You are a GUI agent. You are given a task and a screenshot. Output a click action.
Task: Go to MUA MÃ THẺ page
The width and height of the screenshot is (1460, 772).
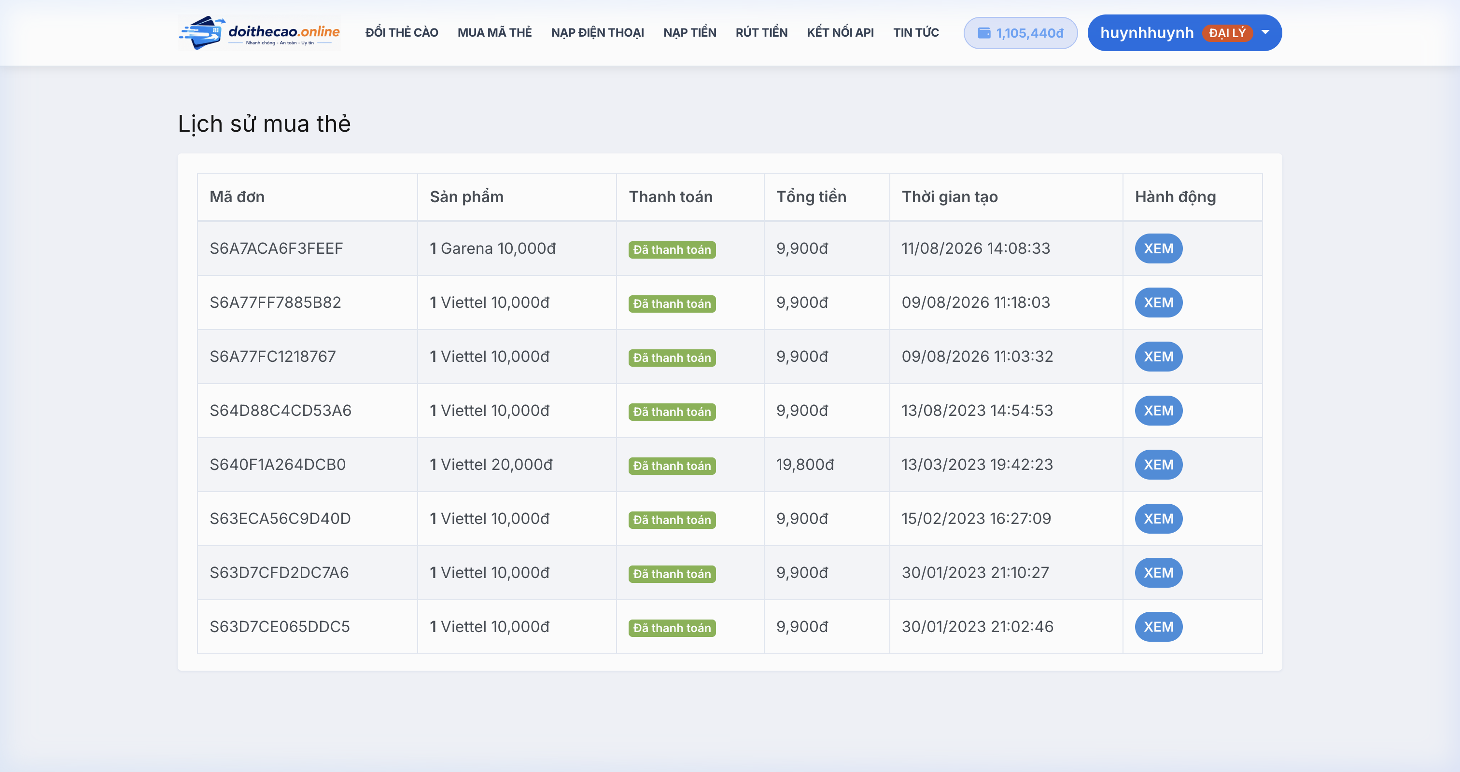click(x=494, y=33)
